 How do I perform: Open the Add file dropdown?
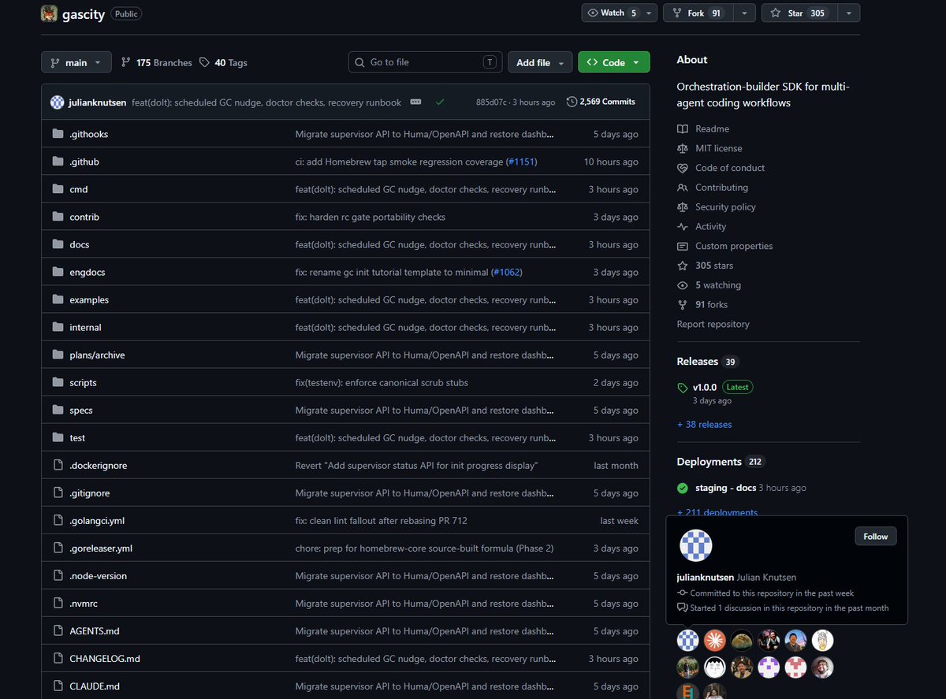click(541, 62)
